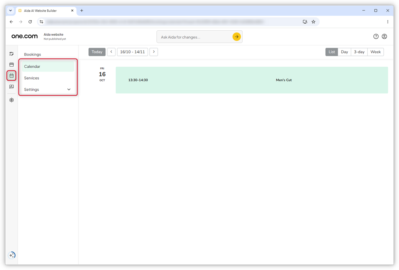Open a new browser tab
The image size is (399, 270).
point(82,10)
